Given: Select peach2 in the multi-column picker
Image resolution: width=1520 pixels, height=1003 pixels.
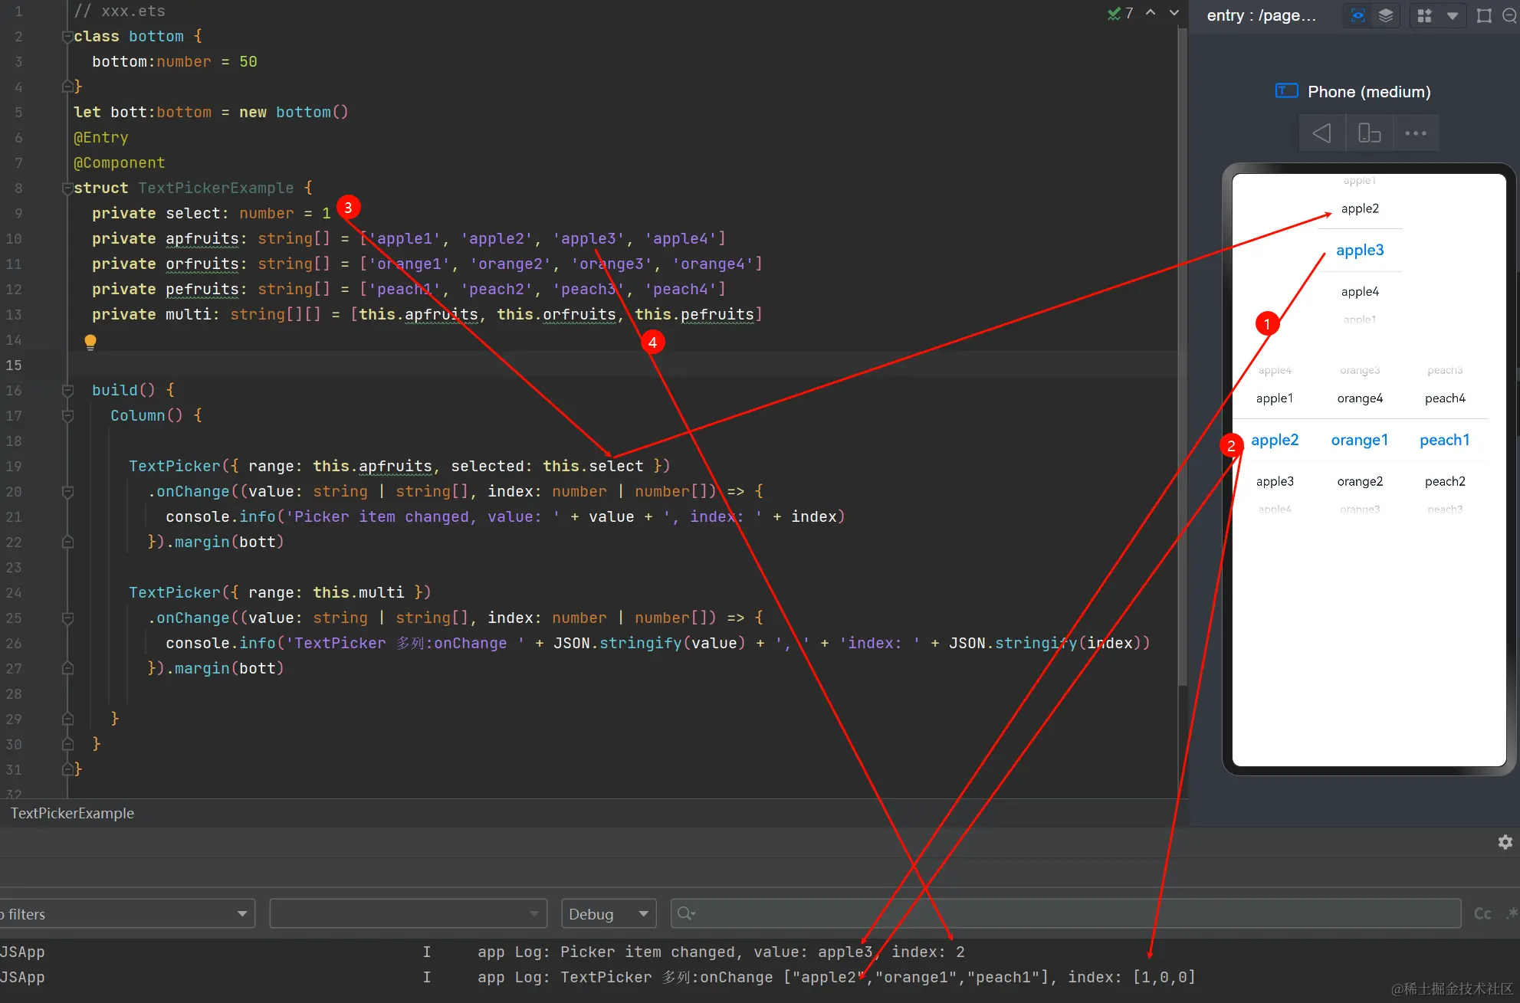Looking at the screenshot, I should [1445, 481].
